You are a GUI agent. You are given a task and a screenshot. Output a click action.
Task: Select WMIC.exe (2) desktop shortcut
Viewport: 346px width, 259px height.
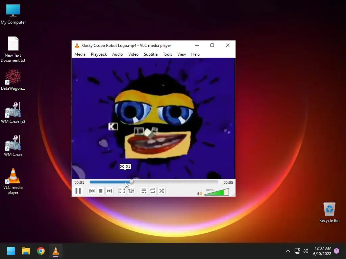coord(13,113)
